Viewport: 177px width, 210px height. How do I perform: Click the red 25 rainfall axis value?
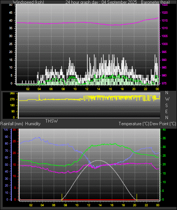(14, 141)
